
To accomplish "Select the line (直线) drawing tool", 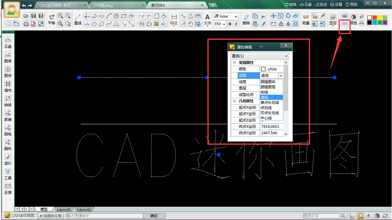I will tap(78, 20).
